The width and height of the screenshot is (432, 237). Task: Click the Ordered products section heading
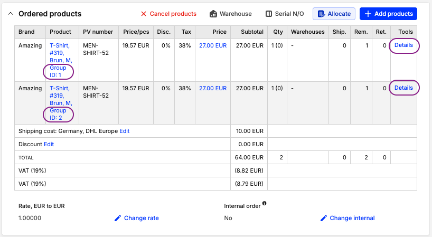(x=50, y=14)
